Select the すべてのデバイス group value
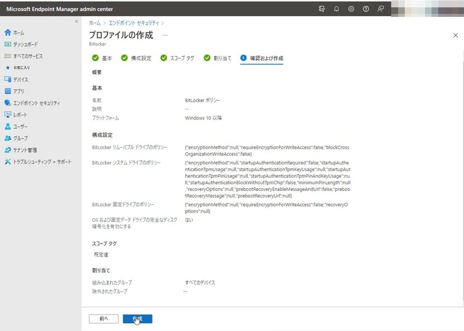Viewport: 464px width, 331px height. point(200,282)
